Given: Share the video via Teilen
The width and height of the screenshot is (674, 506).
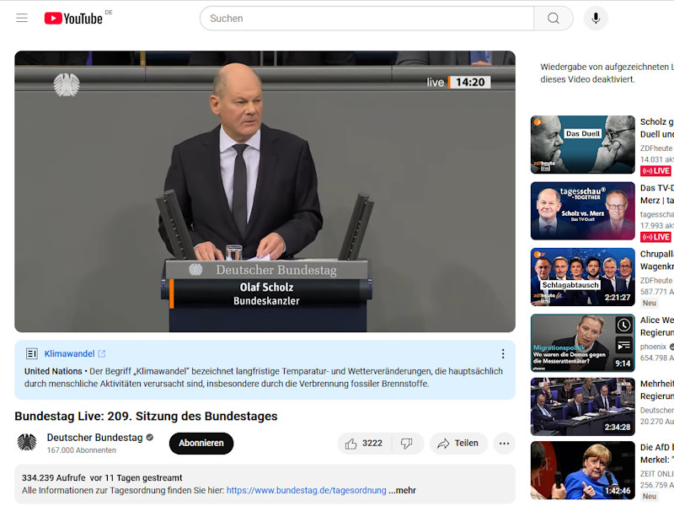Looking at the screenshot, I should [x=458, y=444].
